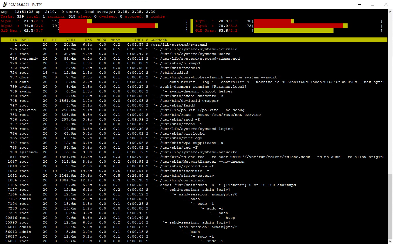Screen dimensions: 393x244
Task: Select the dbus-broker --log 4 row
Action: click(x=194, y=82)
